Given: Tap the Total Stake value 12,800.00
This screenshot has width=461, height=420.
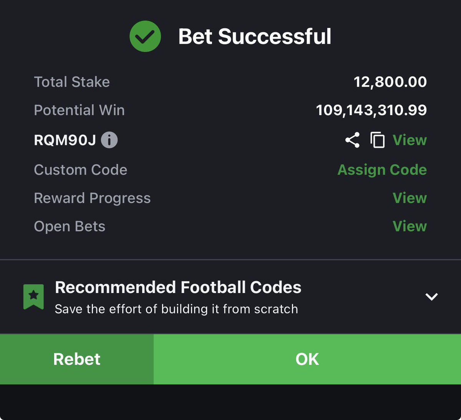Looking at the screenshot, I should tap(390, 82).
